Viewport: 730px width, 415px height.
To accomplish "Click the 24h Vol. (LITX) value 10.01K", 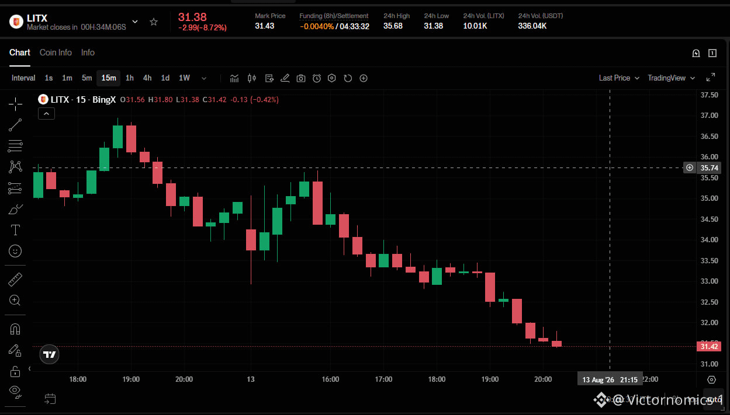I will (x=475, y=26).
